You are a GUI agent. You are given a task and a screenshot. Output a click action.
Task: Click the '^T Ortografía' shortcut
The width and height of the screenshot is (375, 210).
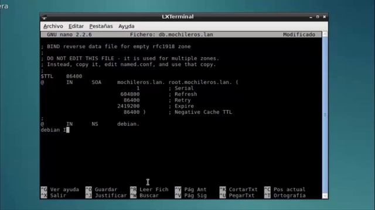pyautogui.click(x=285, y=195)
